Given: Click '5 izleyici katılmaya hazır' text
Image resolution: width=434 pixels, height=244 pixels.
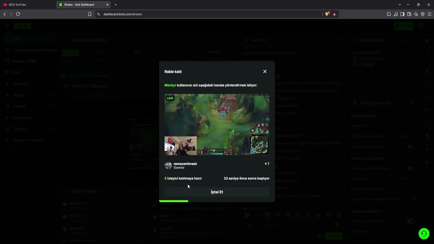Looking at the screenshot, I should 183,178.
